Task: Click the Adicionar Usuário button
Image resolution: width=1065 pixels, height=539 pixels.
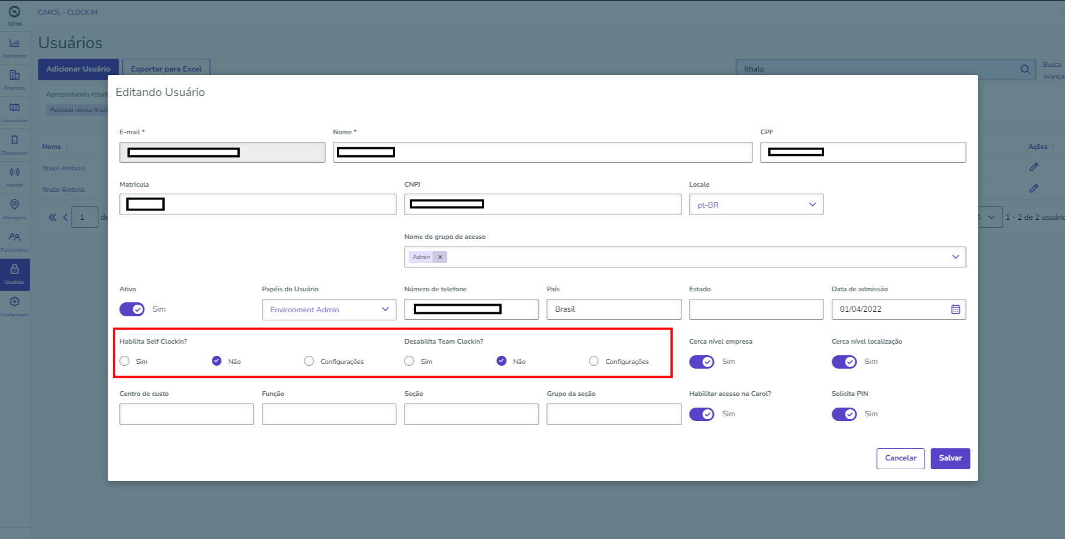Action: point(78,69)
